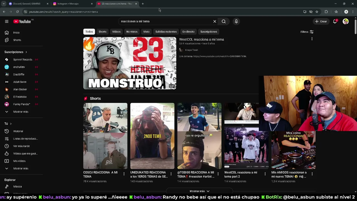357x201 pixels.
Task: Open the YouTube hamburger guide menu
Action: coord(7,21)
